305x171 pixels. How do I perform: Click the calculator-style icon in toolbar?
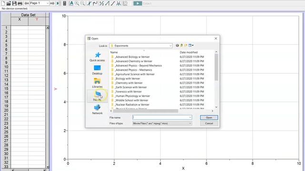(x=65, y=3)
